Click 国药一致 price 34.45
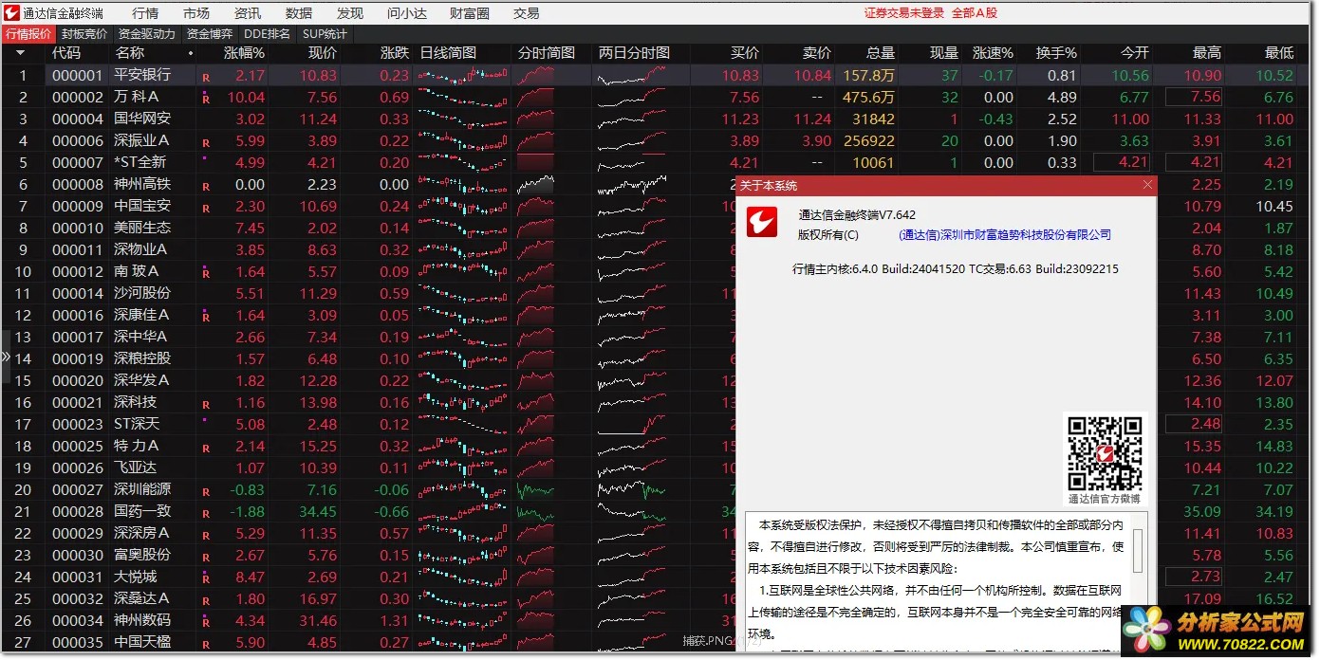This screenshot has width=1320, height=660. (317, 511)
